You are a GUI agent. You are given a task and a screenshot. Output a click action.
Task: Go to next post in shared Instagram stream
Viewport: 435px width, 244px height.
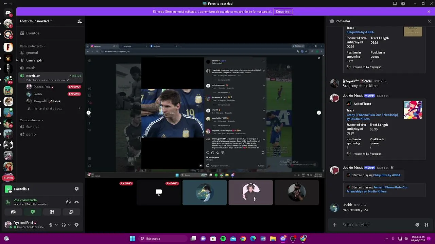click(319, 113)
